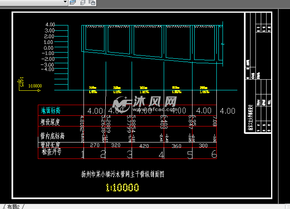Image resolution: width=290 pixels, height=209 pixels.
Task: Select the -2.00 elevation scale label
Action: click(x=48, y=59)
